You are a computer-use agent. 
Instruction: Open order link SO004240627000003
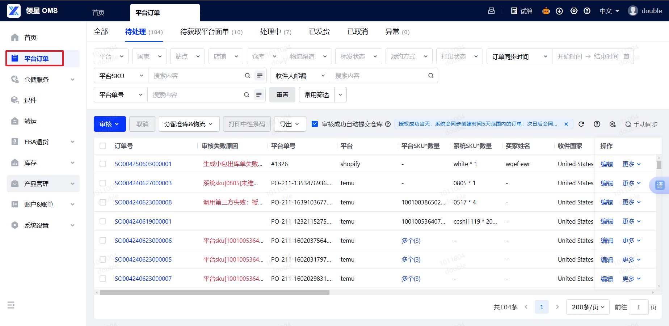coord(143,183)
